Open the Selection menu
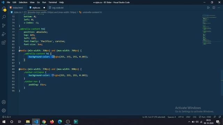The image size is (223, 125). click(x=23, y=2)
